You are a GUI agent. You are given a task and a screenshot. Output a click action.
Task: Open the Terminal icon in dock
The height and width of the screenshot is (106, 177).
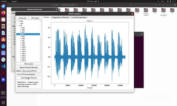click(3, 93)
